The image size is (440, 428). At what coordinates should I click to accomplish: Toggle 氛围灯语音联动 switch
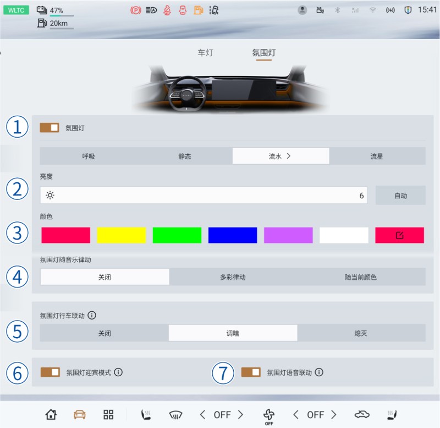[x=251, y=372]
